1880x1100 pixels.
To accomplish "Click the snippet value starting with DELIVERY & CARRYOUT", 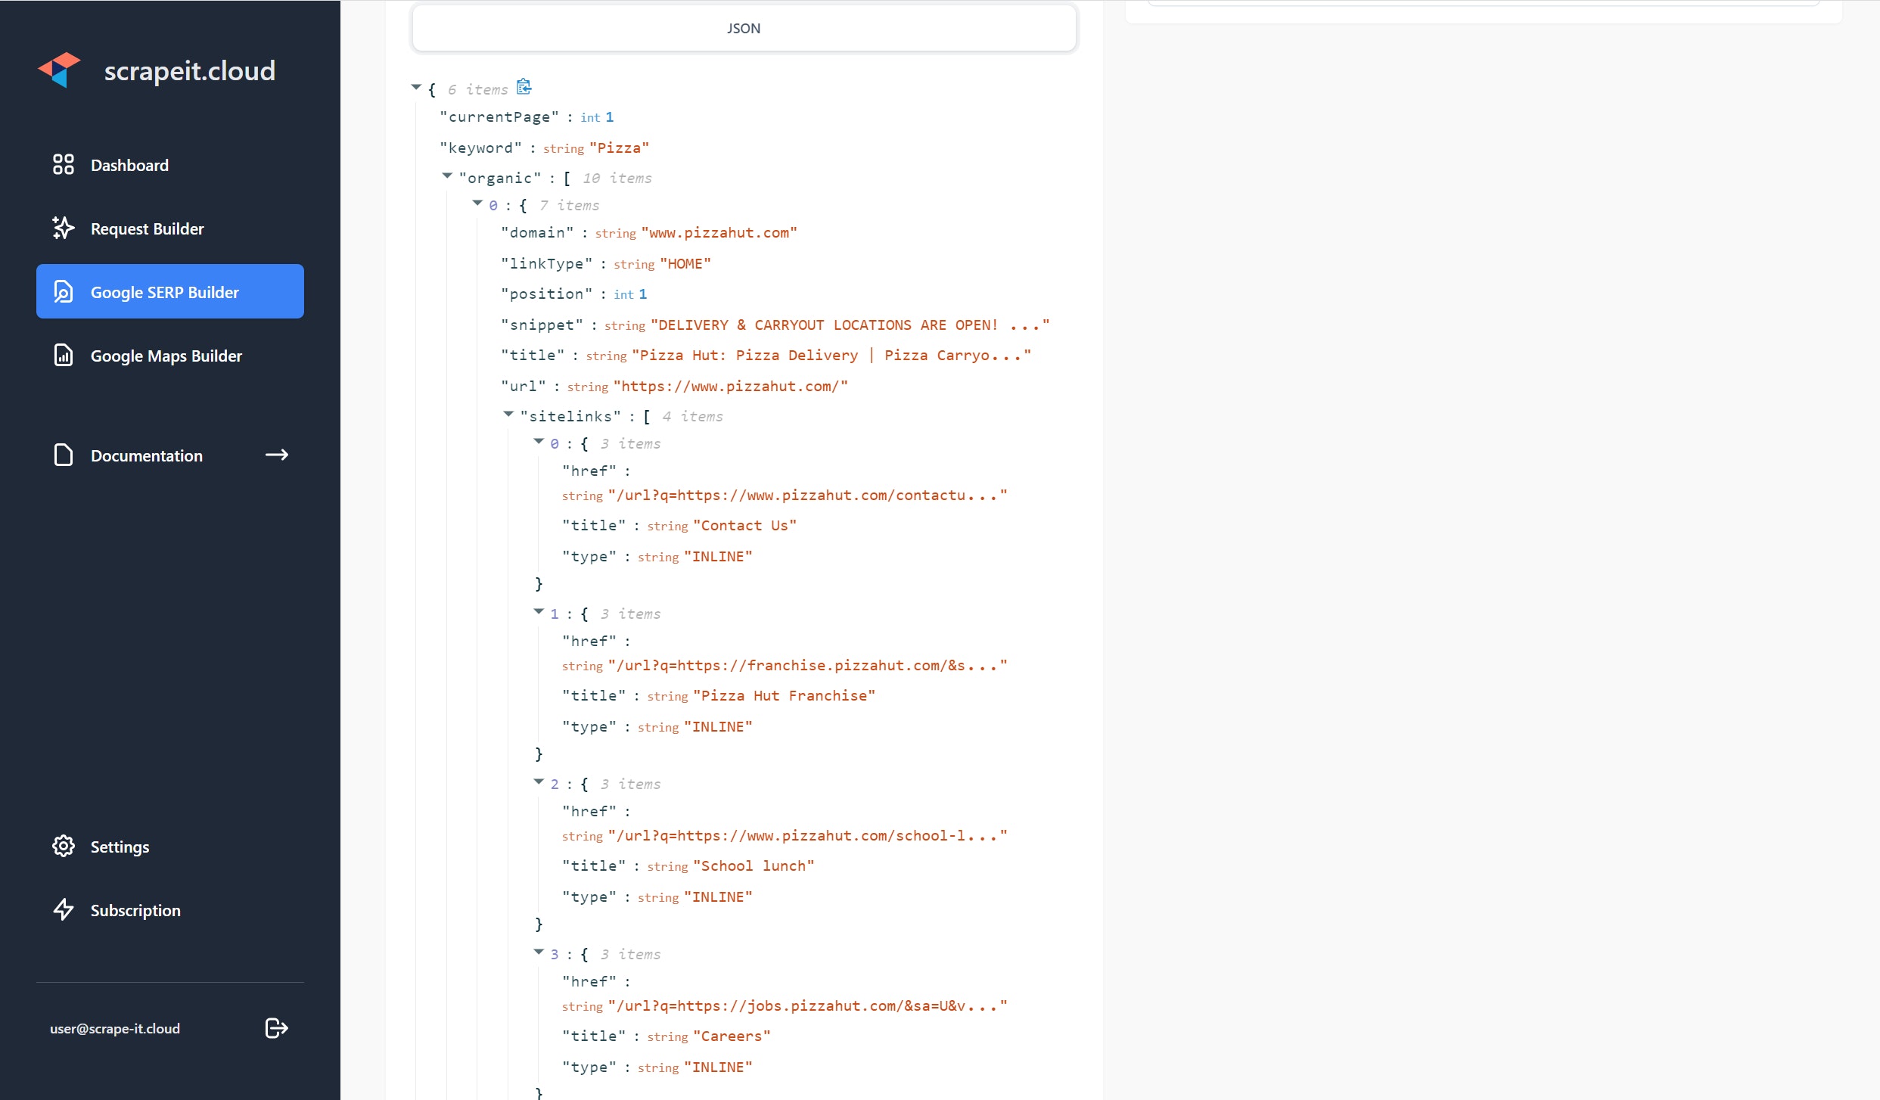I will tap(850, 325).
